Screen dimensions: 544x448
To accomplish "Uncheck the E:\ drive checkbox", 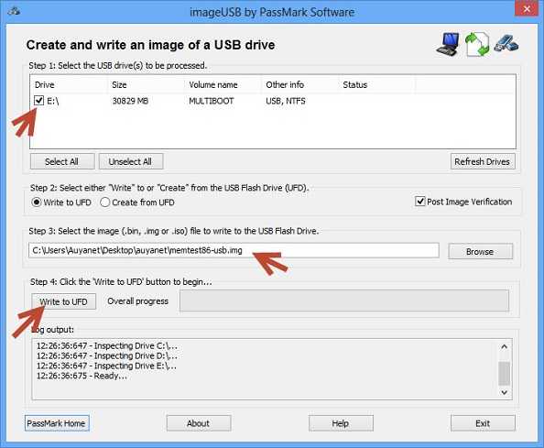I will 38,101.
